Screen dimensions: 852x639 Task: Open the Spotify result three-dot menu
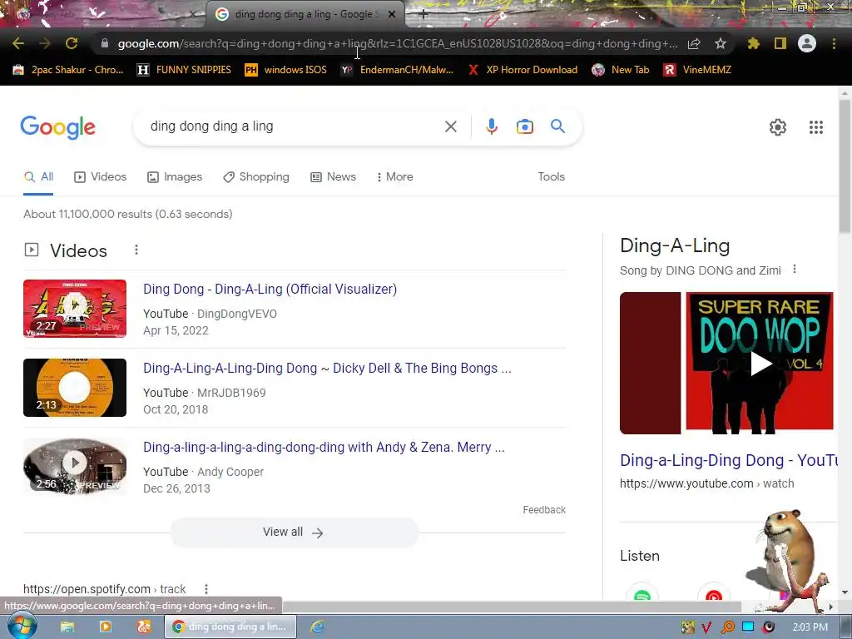click(206, 589)
